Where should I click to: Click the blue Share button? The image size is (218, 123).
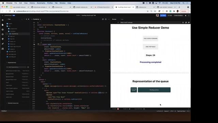click(x=163, y=15)
